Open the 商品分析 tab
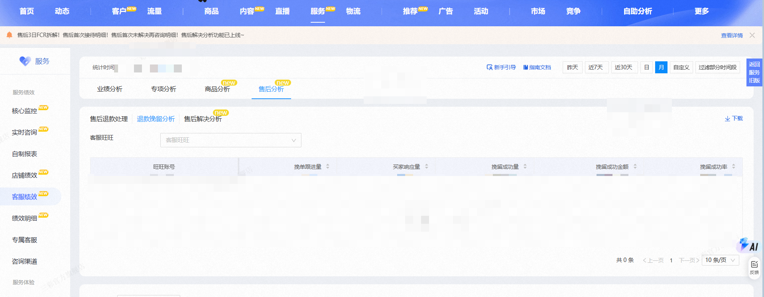The image size is (764, 297). click(217, 89)
